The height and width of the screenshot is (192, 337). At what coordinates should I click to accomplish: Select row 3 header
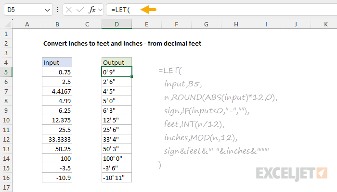(6, 53)
